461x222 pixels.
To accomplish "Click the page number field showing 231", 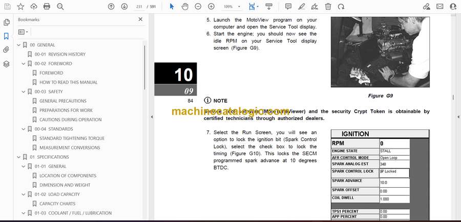I will pos(139,7).
